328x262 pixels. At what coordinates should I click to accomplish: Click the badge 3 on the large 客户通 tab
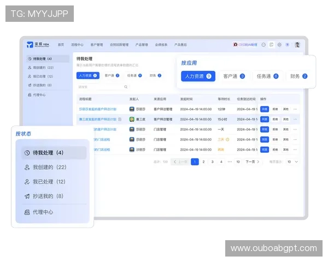click(242, 76)
